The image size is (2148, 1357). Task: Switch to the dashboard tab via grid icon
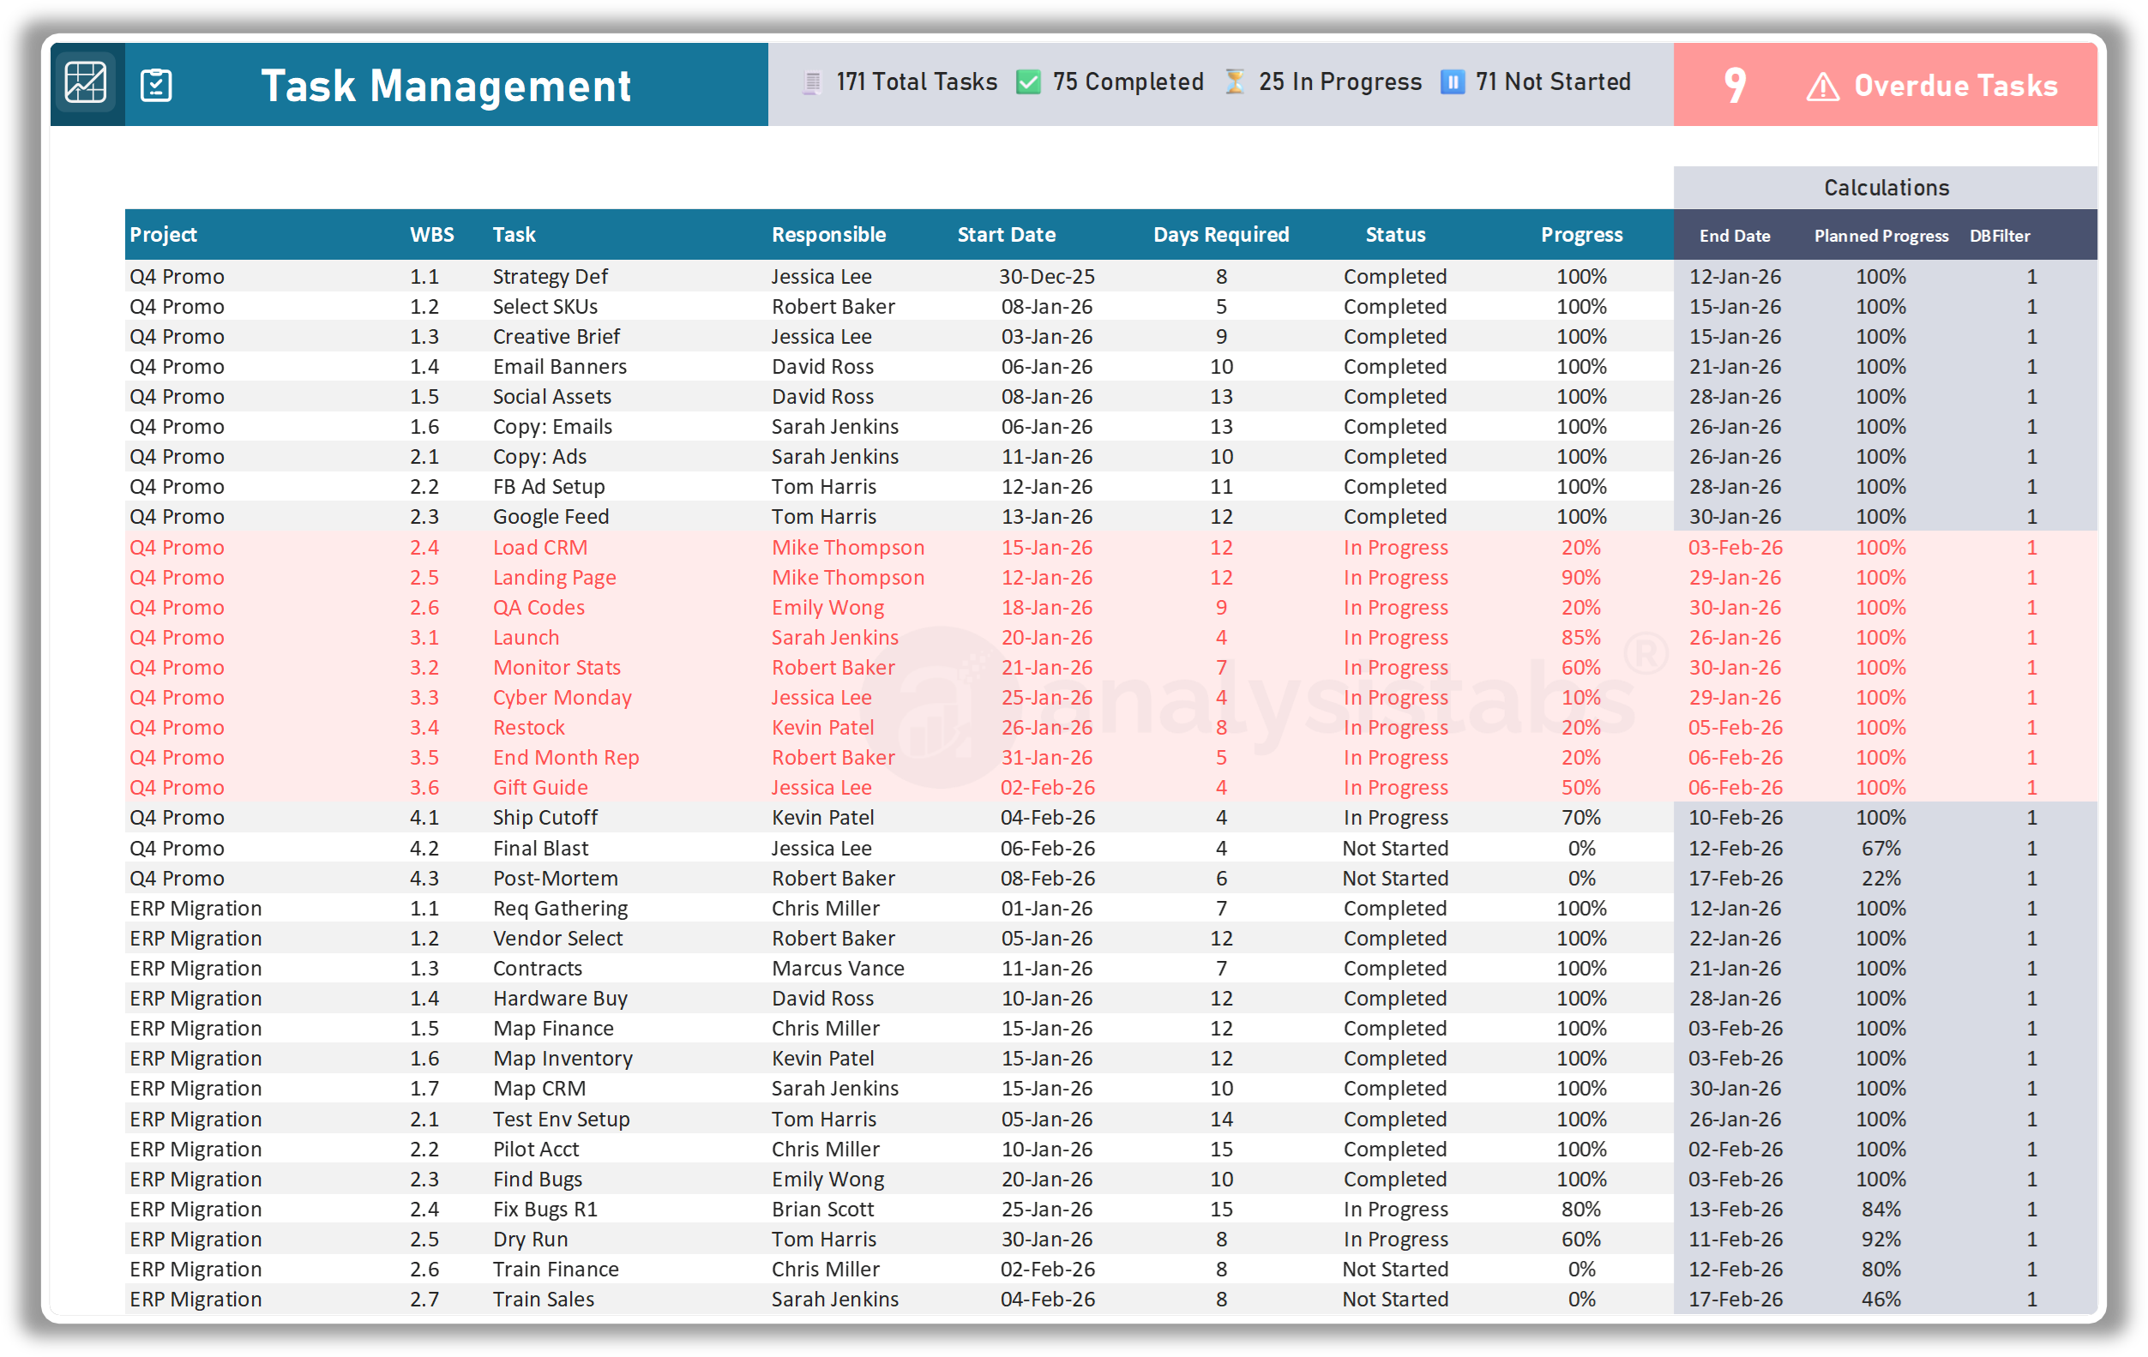86,83
